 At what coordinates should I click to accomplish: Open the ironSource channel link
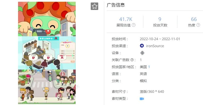pyautogui.click(x=155, y=46)
